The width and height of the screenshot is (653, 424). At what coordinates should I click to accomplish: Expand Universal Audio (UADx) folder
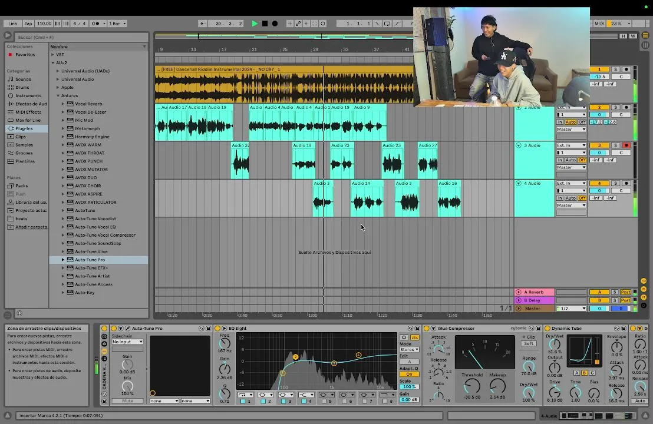[x=58, y=71]
